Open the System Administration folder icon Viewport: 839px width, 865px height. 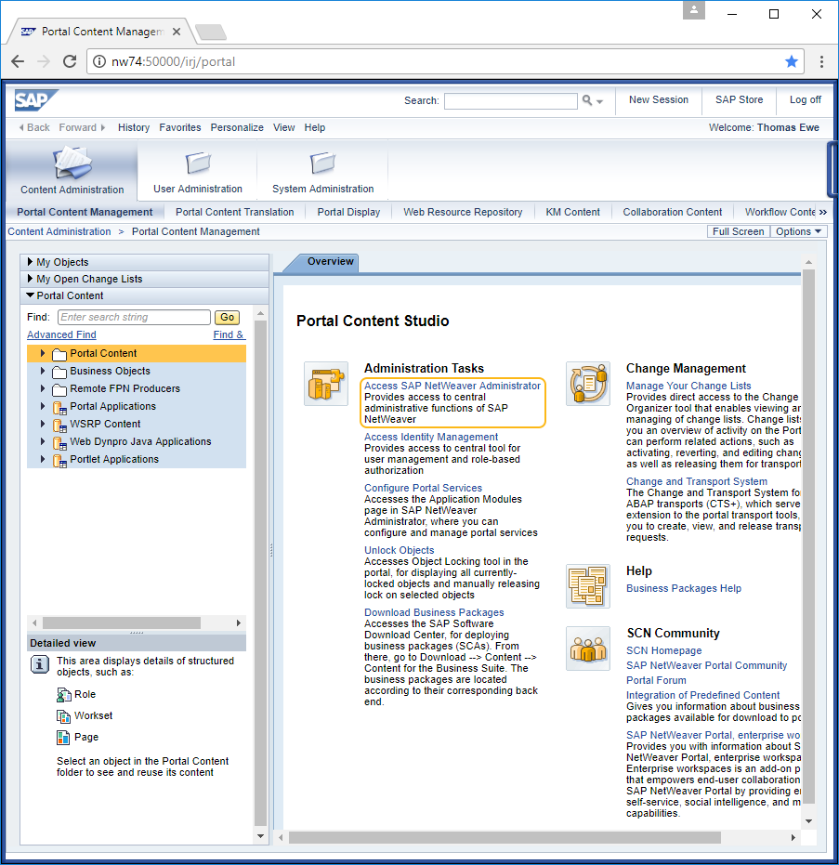322,163
